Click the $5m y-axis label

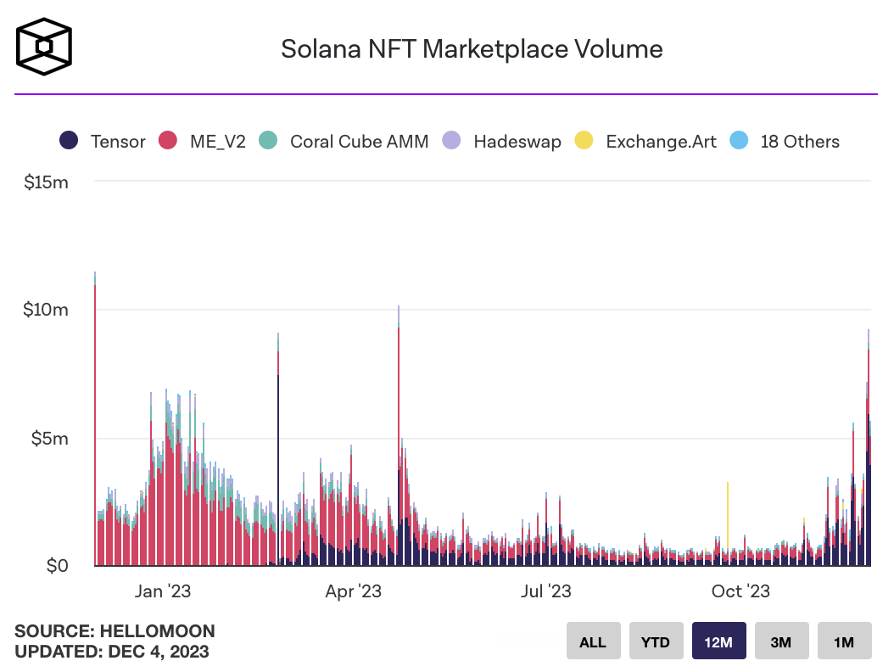[x=49, y=438]
